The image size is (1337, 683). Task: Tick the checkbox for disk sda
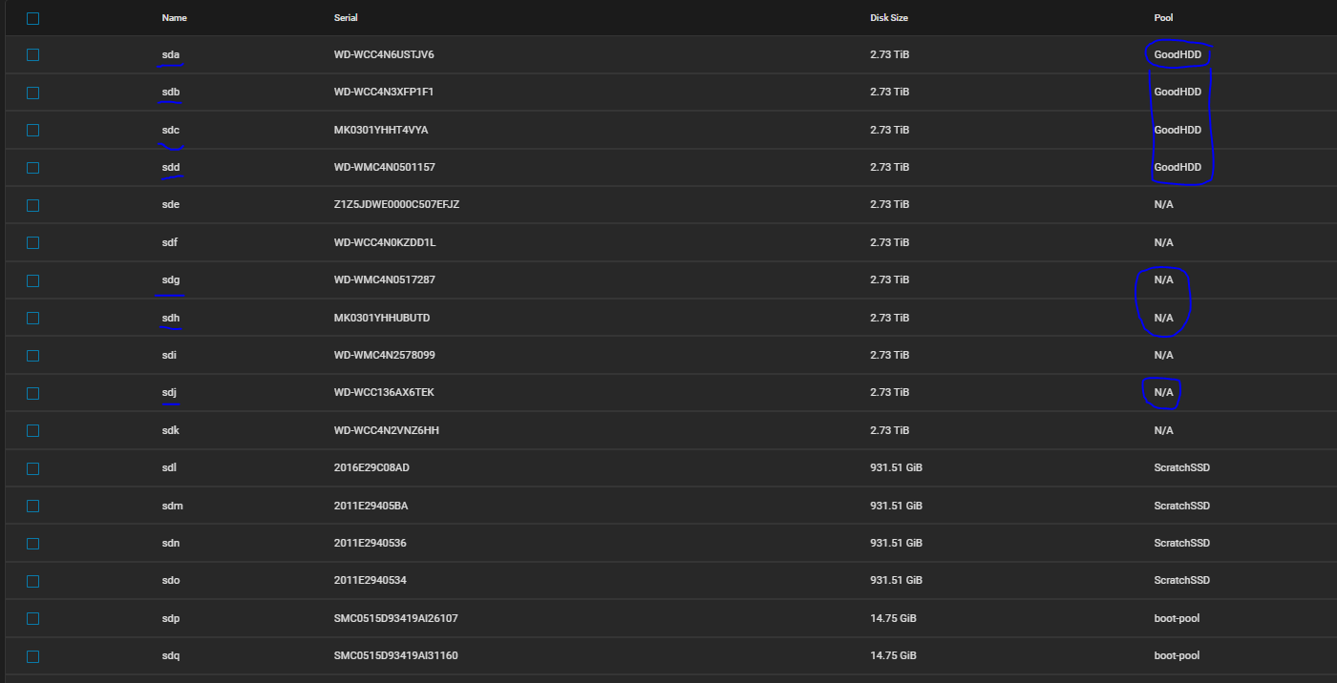(33, 55)
